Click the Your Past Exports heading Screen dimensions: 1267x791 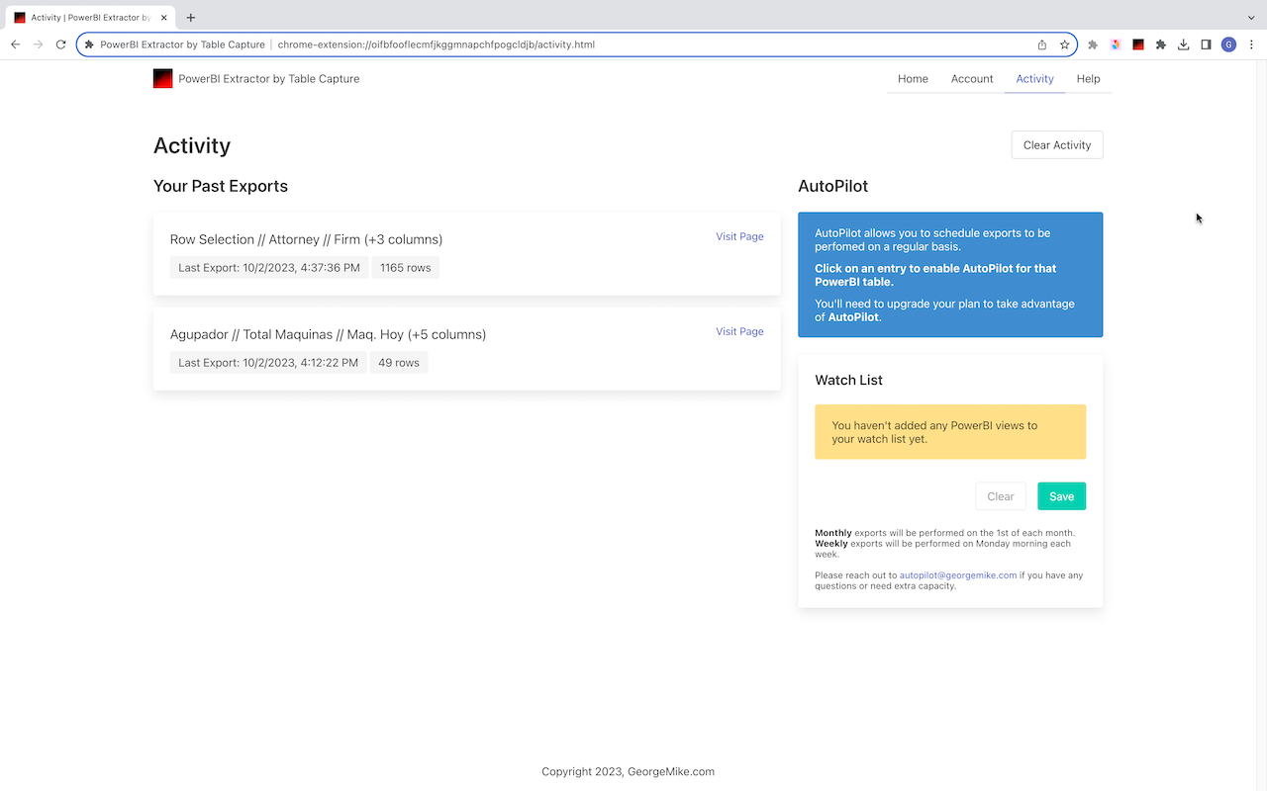[x=221, y=186]
